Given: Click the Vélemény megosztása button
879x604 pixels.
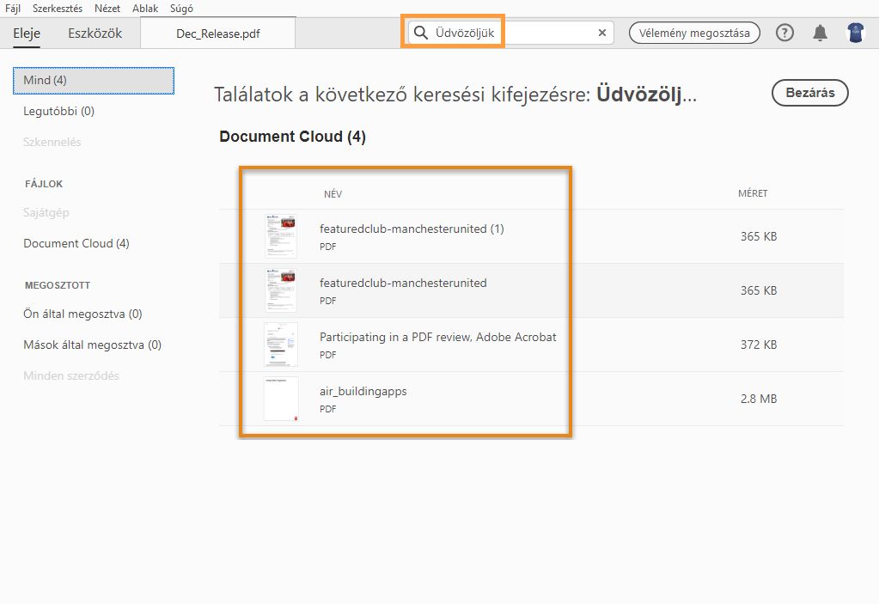Looking at the screenshot, I should coord(693,33).
